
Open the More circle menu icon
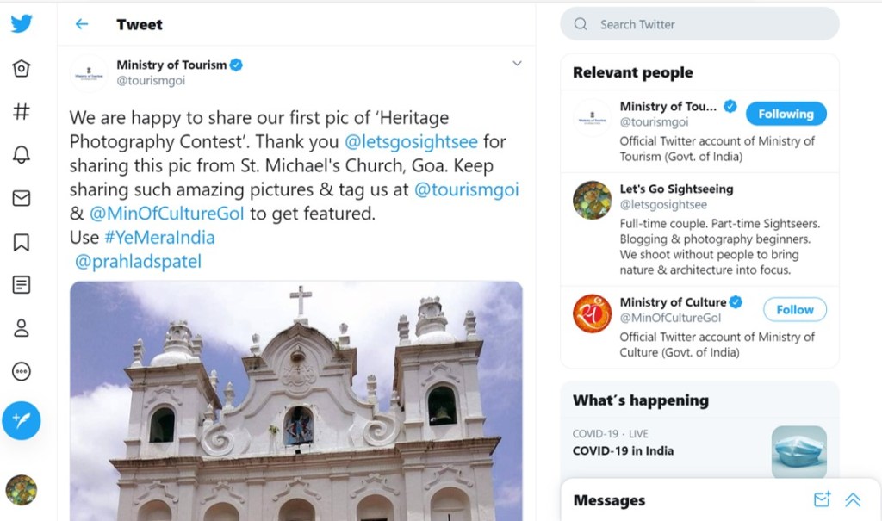point(22,371)
